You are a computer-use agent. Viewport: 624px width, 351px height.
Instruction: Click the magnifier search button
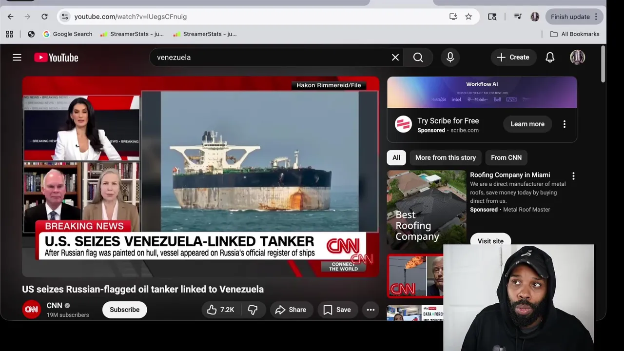(x=418, y=58)
